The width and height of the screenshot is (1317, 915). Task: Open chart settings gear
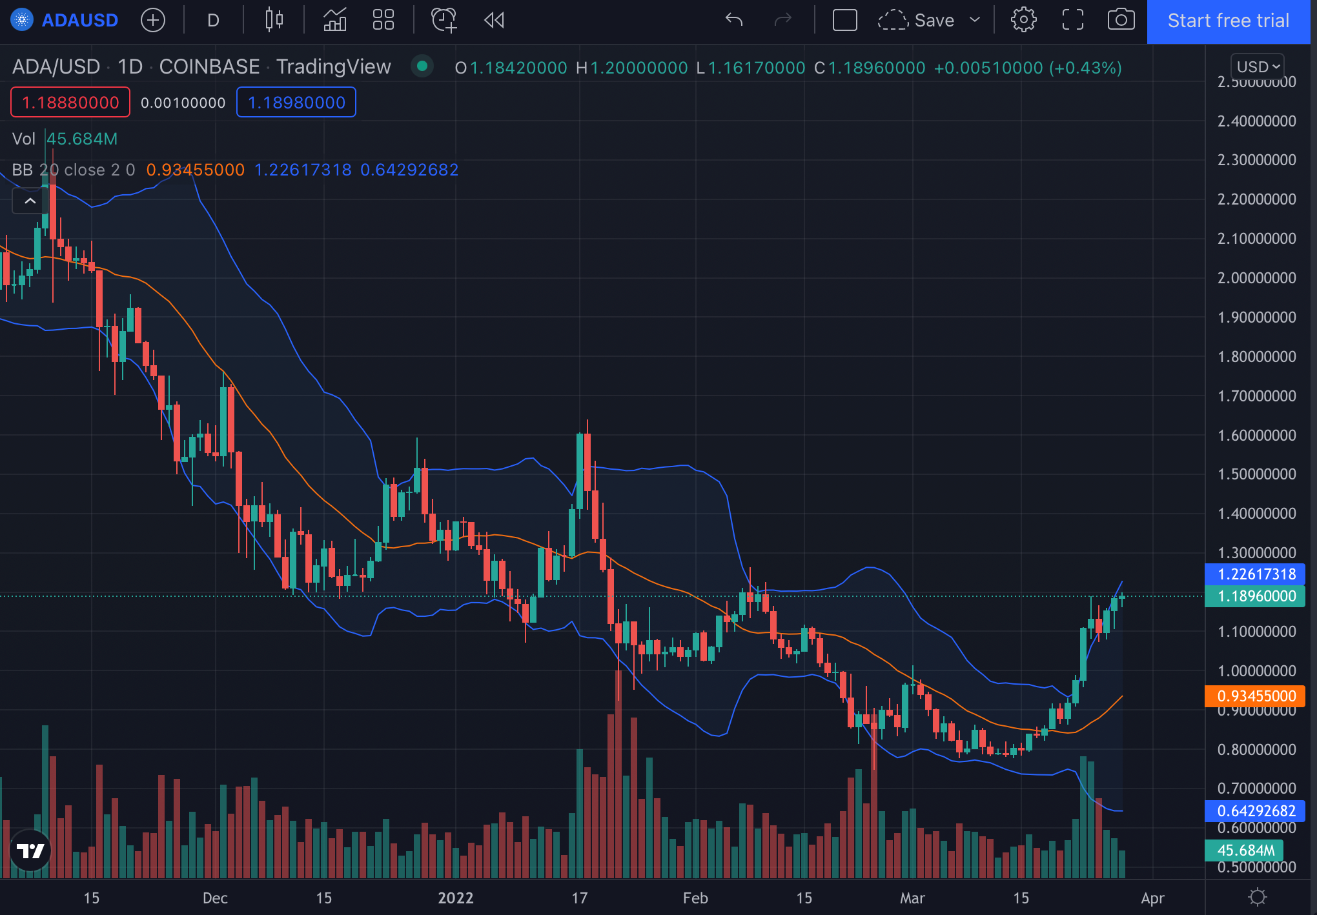pos(1023,21)
